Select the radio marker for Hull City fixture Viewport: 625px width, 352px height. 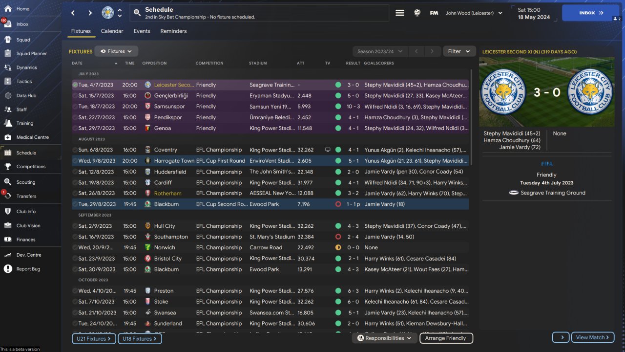[x=75, y=226]
